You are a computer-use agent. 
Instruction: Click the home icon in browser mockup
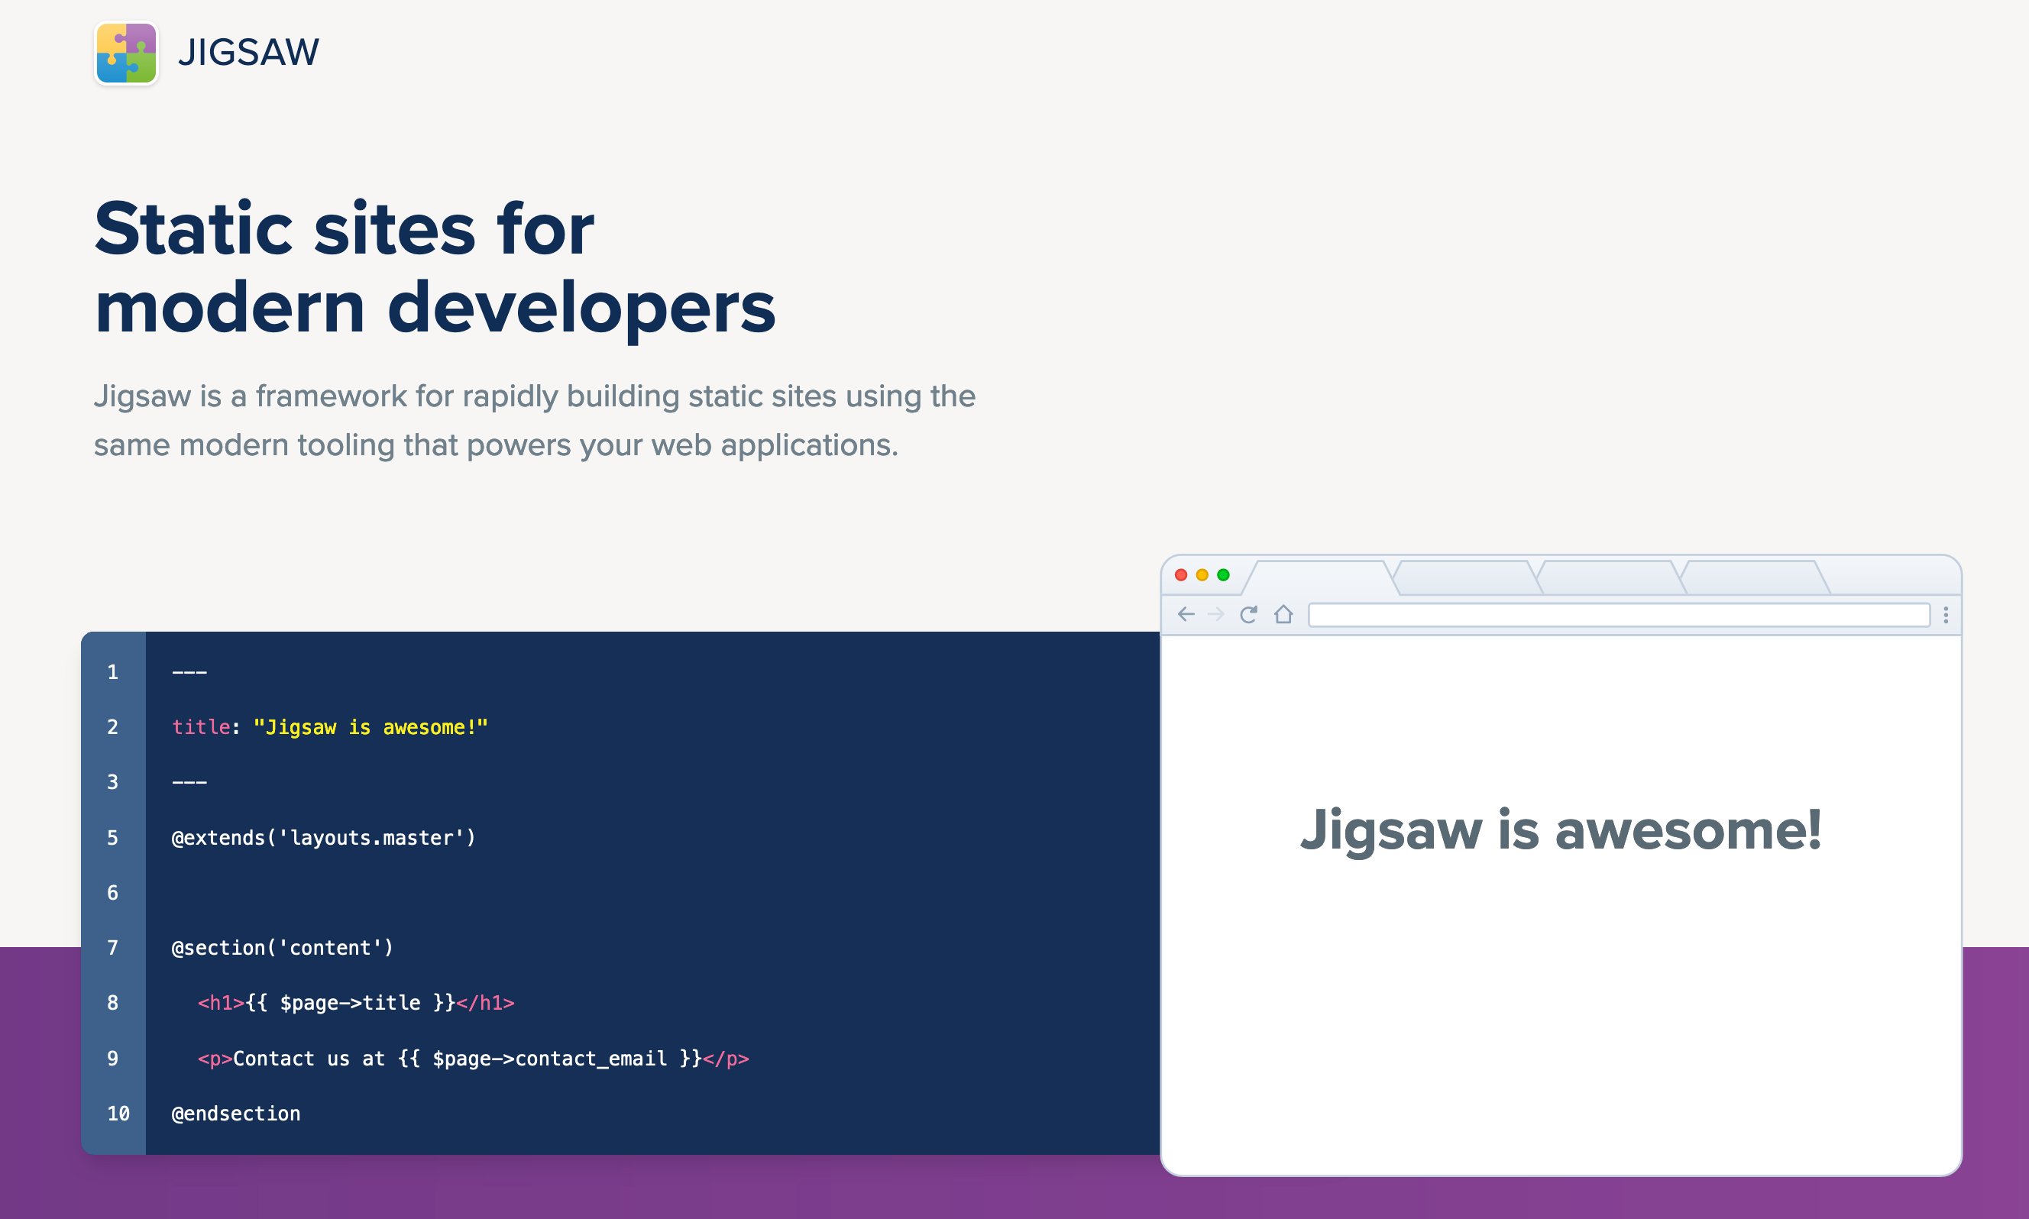click(x=1283, y=614)
